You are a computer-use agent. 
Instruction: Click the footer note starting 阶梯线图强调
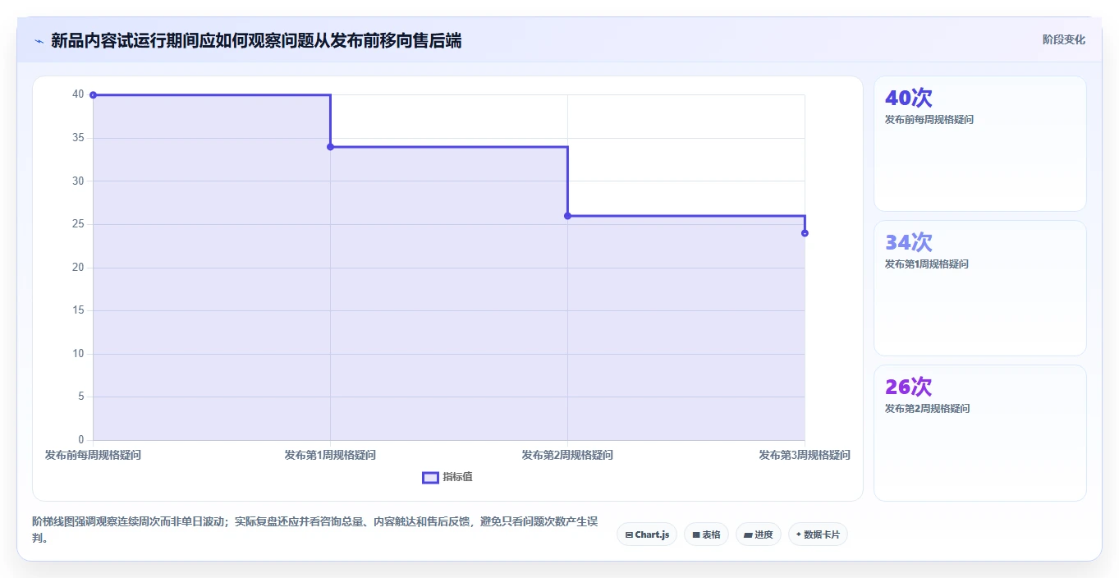click(x=314, y=530)
